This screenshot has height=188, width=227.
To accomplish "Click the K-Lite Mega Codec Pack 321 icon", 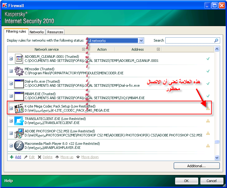I will click(19, 108).
